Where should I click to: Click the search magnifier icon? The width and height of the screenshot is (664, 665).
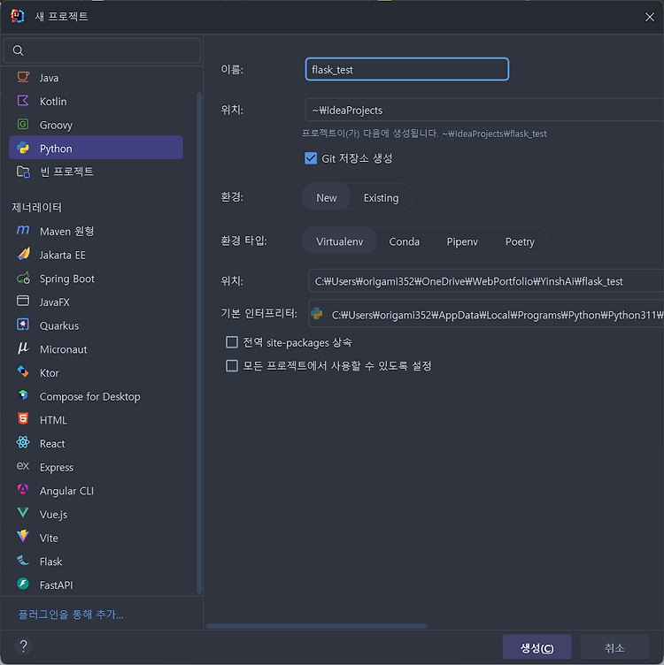pos(18,50)
